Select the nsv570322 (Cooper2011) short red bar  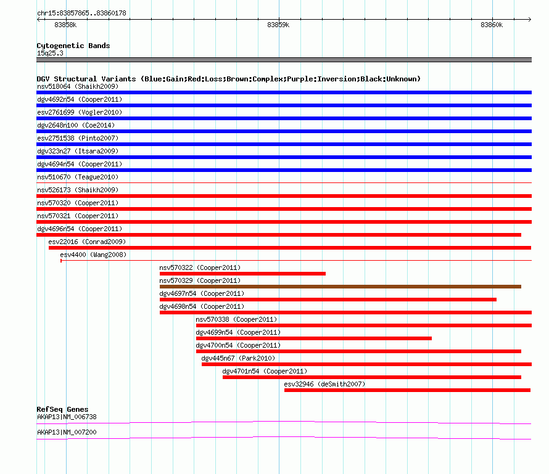[242, 274]
